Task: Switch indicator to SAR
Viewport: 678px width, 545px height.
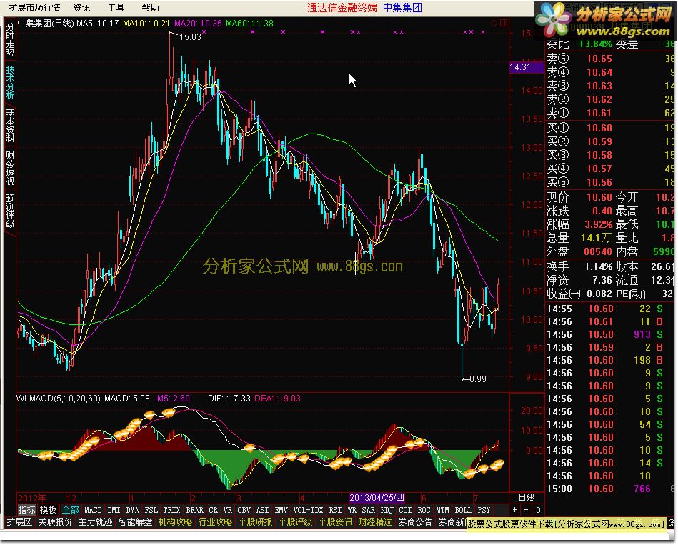Action: [x=369, y=510]
